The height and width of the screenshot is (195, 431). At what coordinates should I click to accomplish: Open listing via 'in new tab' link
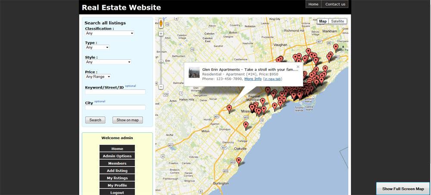272,79
